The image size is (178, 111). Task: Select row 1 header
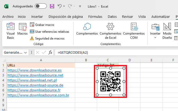pos(3,65)
